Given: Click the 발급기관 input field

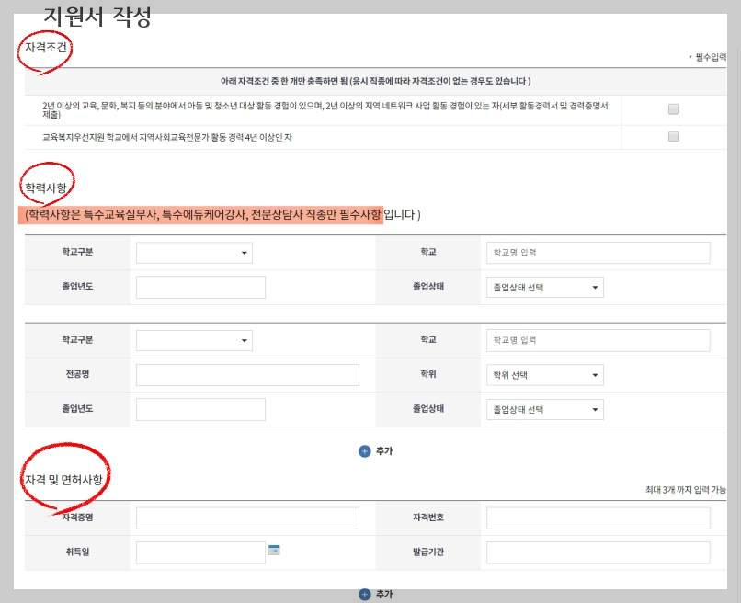Looking at the screenshot, I should click(598, 552).
